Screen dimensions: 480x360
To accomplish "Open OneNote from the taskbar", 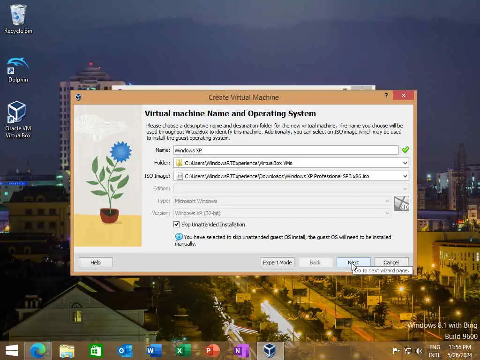I will (241, 351).
